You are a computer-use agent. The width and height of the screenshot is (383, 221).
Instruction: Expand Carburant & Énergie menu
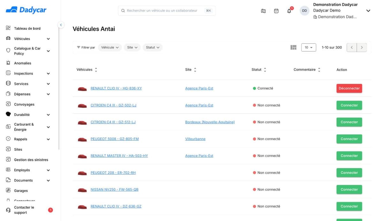coord(48,127)
